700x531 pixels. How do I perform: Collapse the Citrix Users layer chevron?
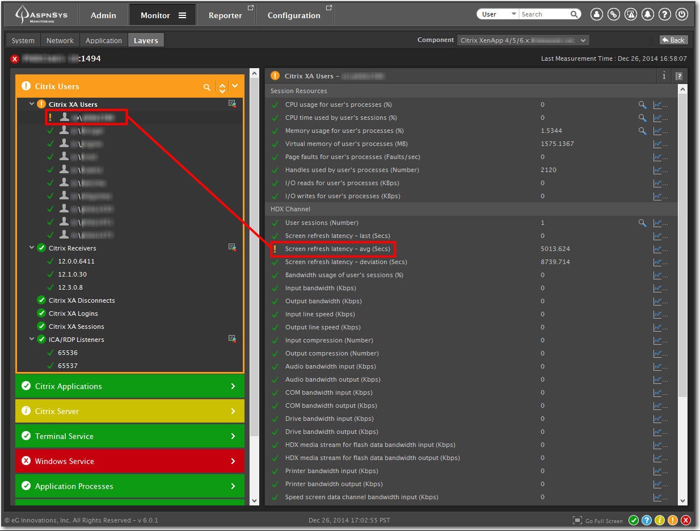tap(235, 86)
